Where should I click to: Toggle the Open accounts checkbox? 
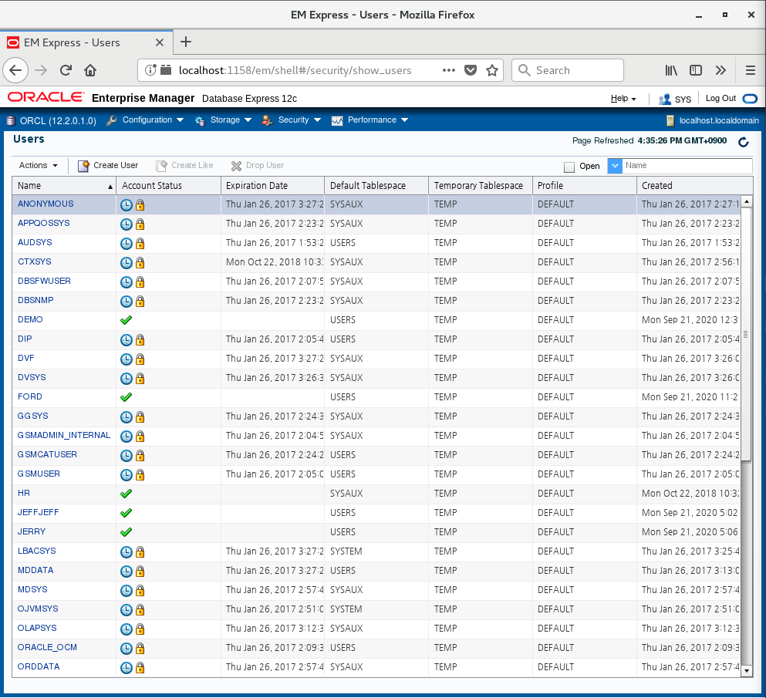[x=569, y=167]
